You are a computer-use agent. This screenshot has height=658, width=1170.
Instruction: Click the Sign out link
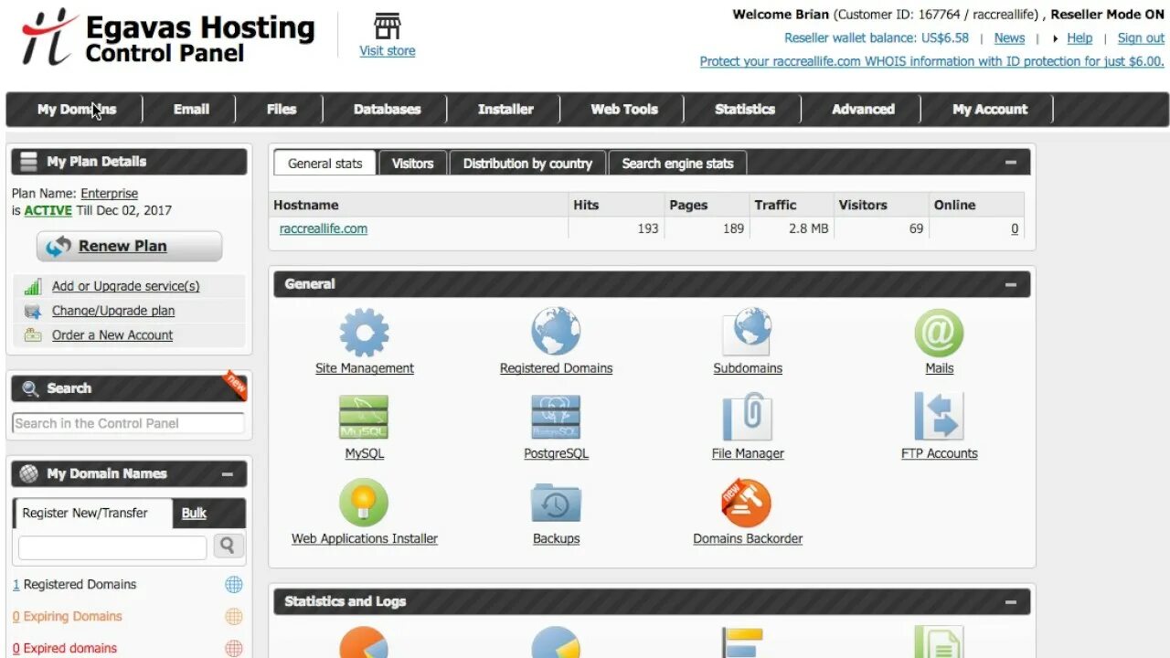1141,38
